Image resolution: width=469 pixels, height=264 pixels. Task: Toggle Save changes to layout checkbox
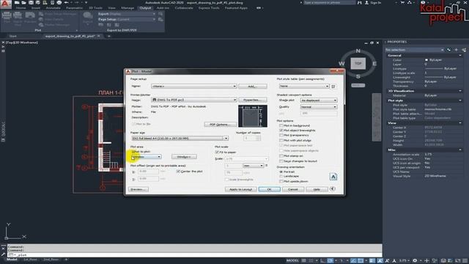281,161
